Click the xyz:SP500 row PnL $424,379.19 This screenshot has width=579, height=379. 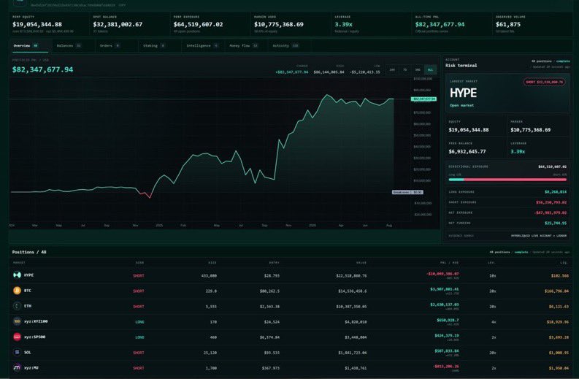pyautogui.click(x=446, y=335)
